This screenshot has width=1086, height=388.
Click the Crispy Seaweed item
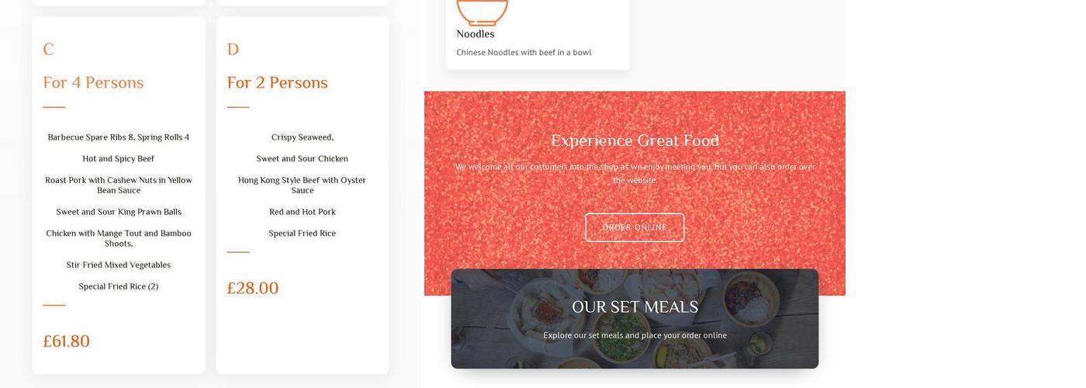point(303,137)
